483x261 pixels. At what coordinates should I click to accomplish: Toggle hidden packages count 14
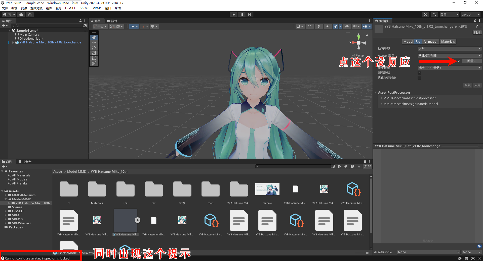(368, 166)
